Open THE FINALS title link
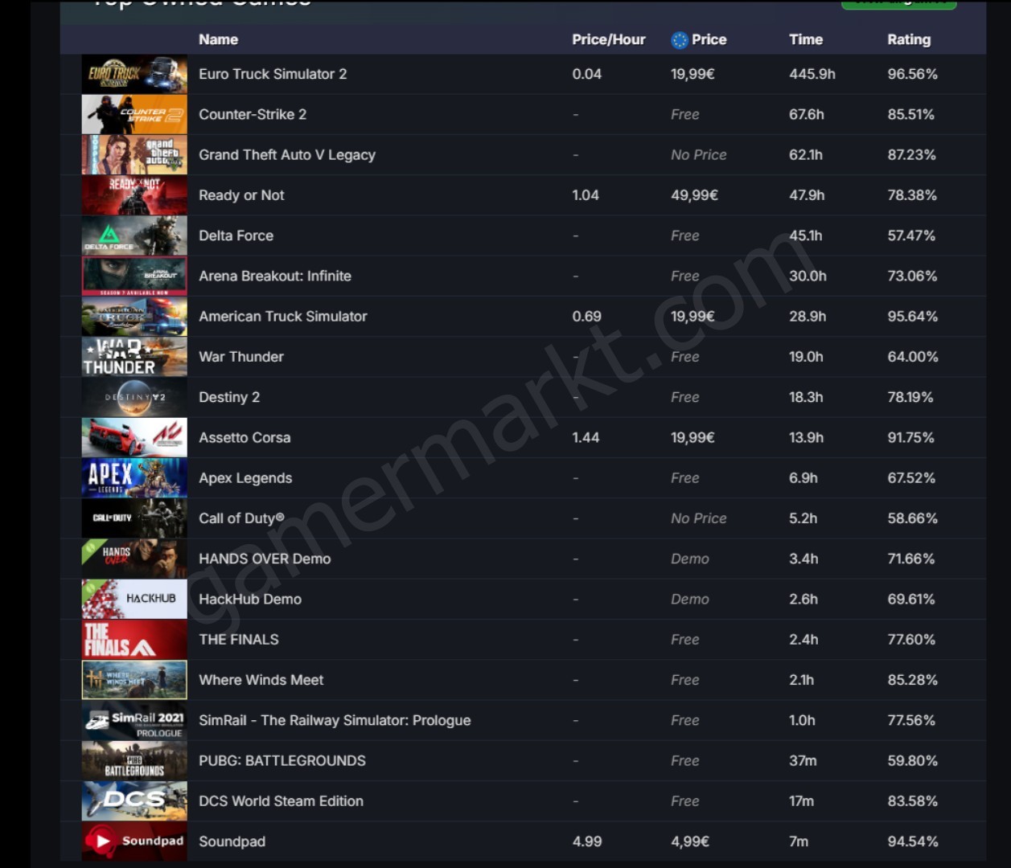This screenshot has height=868, width=1011. (x=239, y=640)
